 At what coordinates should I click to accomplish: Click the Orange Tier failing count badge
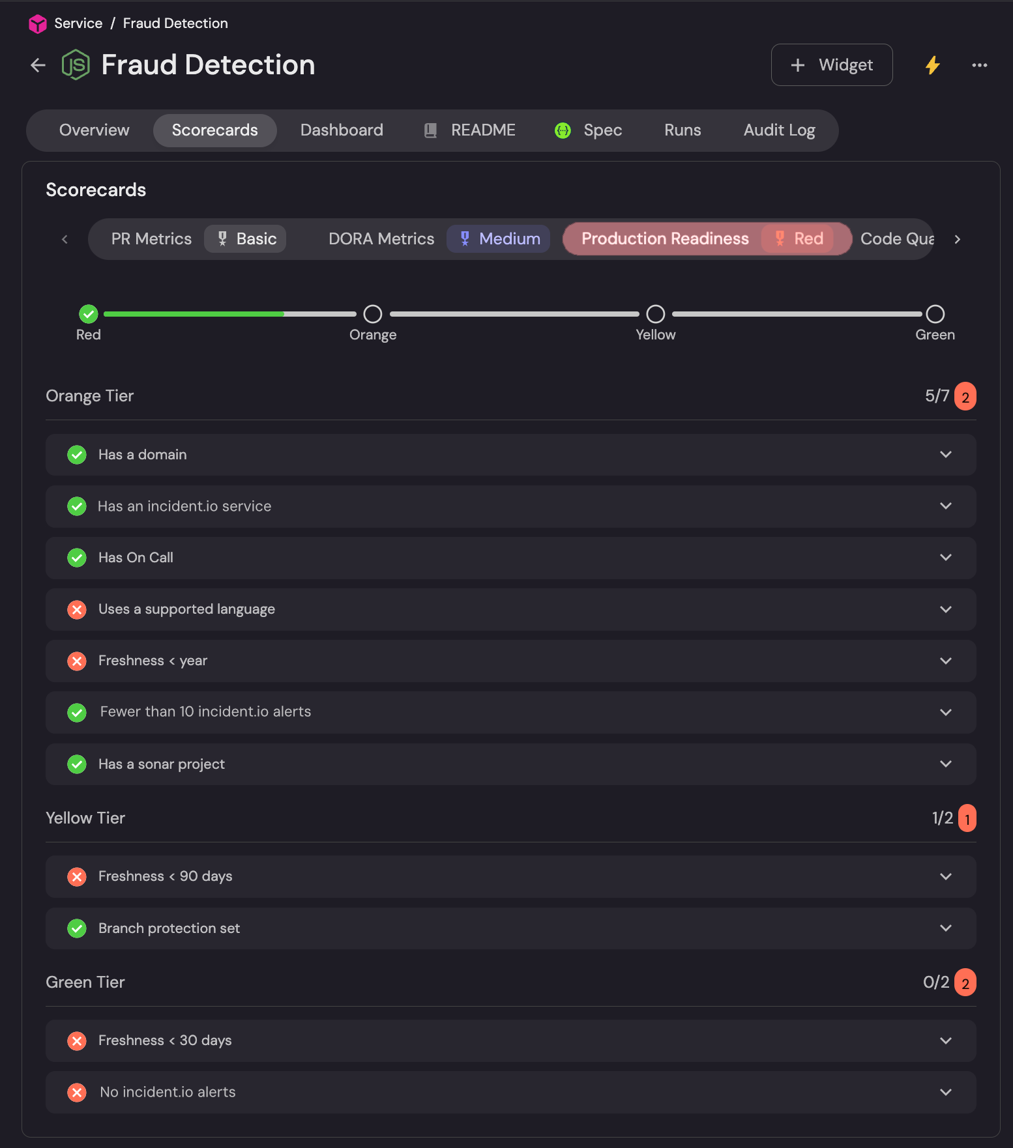click(965, 397)
